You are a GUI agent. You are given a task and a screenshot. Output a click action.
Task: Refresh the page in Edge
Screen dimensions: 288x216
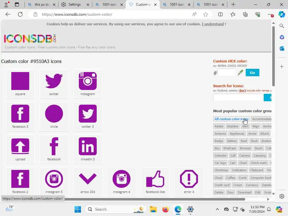pyautogui.click(x=20, y=14)
